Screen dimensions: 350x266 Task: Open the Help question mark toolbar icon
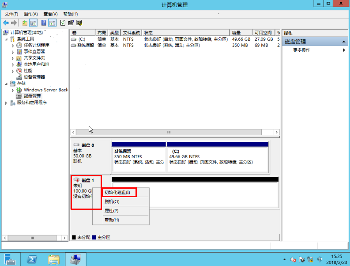[x=44, y=23]
